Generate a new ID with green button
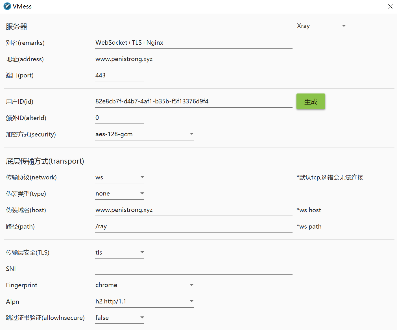 tap(311, 101)
